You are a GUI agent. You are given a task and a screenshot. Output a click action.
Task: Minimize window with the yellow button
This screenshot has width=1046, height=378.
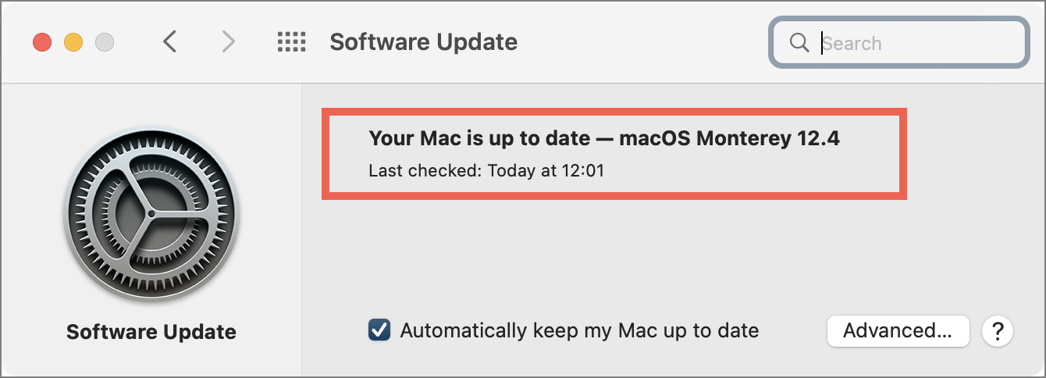(73, 42)
